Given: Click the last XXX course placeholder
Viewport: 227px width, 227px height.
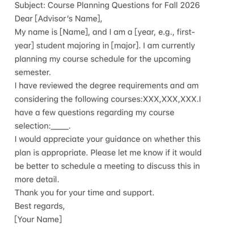Looking at the screenshot, I should 188,99.
